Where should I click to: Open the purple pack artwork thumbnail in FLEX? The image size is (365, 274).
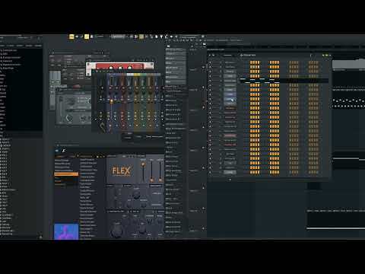point(66,231)
